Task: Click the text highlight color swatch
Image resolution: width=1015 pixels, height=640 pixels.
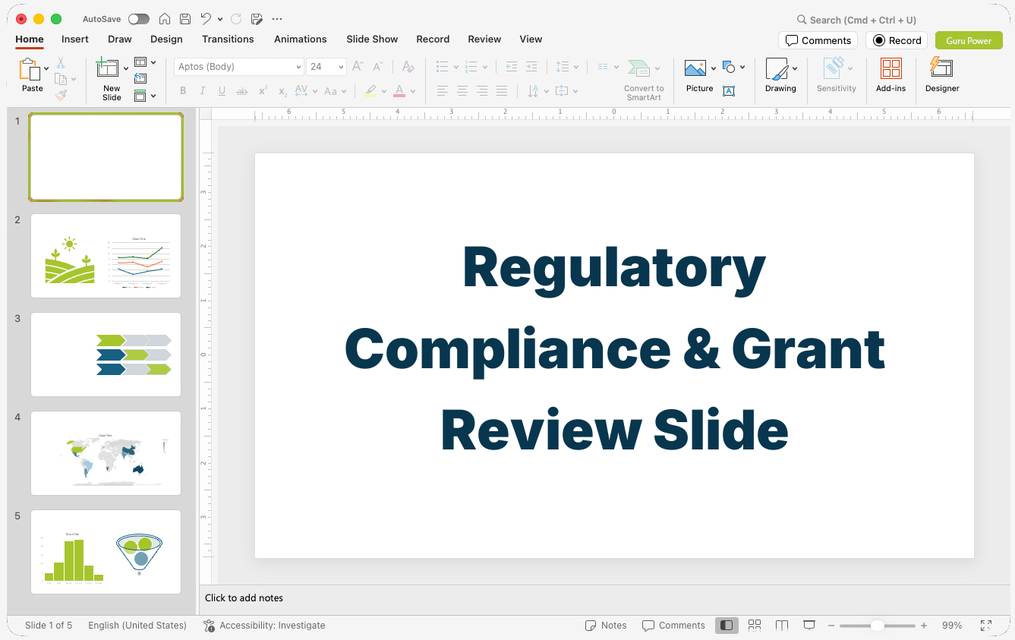Action: 370,91
